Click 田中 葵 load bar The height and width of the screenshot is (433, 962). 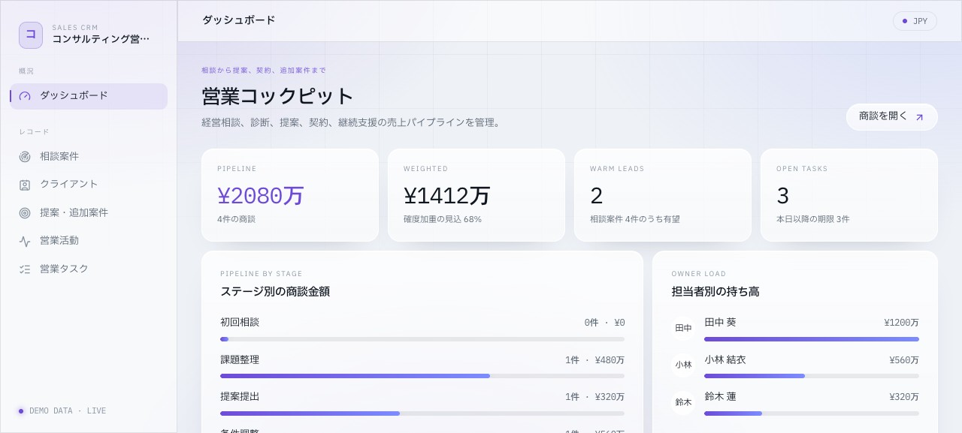812,339
